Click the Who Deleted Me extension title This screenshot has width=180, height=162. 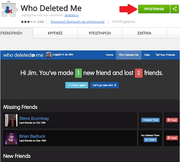(51, 8)
